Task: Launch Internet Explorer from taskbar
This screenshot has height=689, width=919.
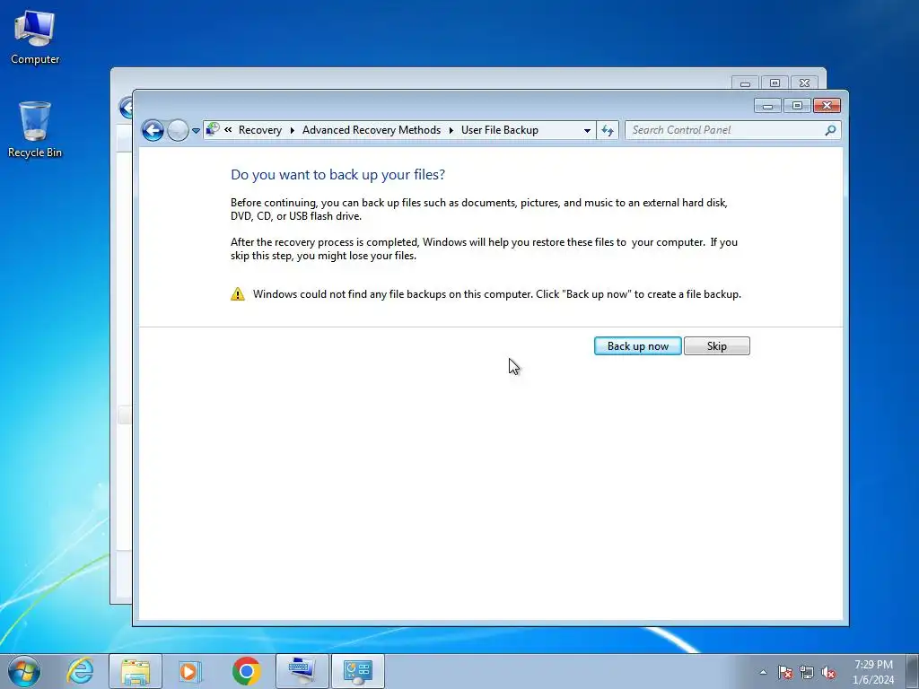Action: [80, 671]
